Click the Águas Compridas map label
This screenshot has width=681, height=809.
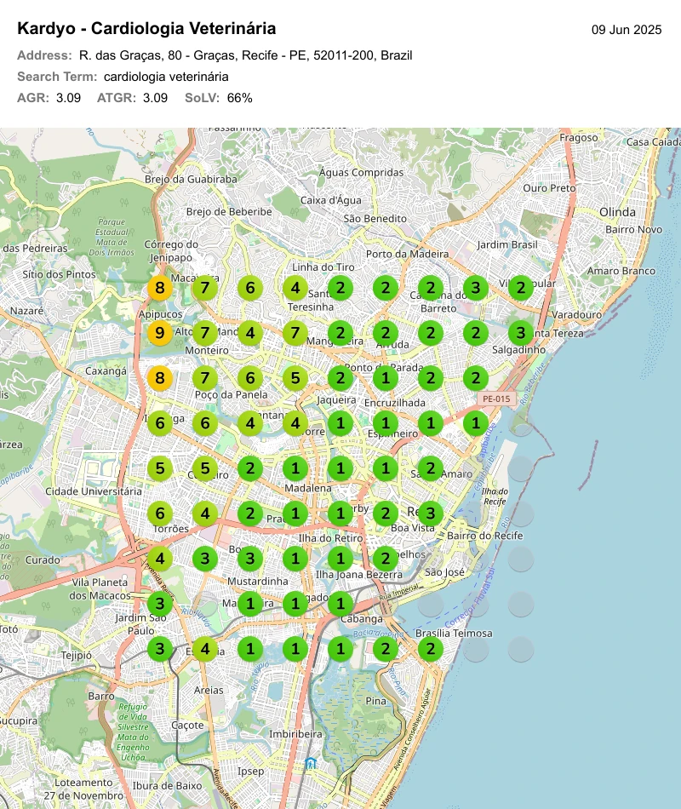(361, 172)
